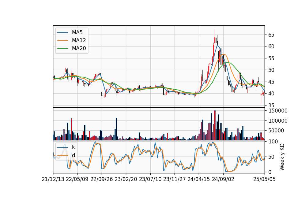Click the 23/02/20 date tick label
Screen dimensions: 294x211
click(x=126, y=180)
